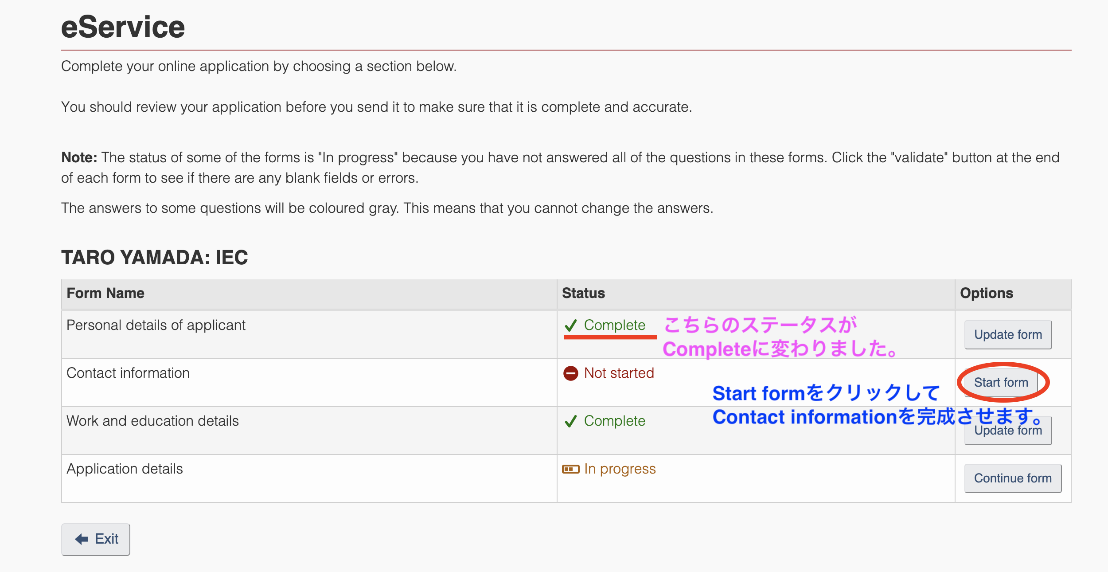Click the red Not started status icon
The height and width of the screenshot is (572, 1108).
570,373
